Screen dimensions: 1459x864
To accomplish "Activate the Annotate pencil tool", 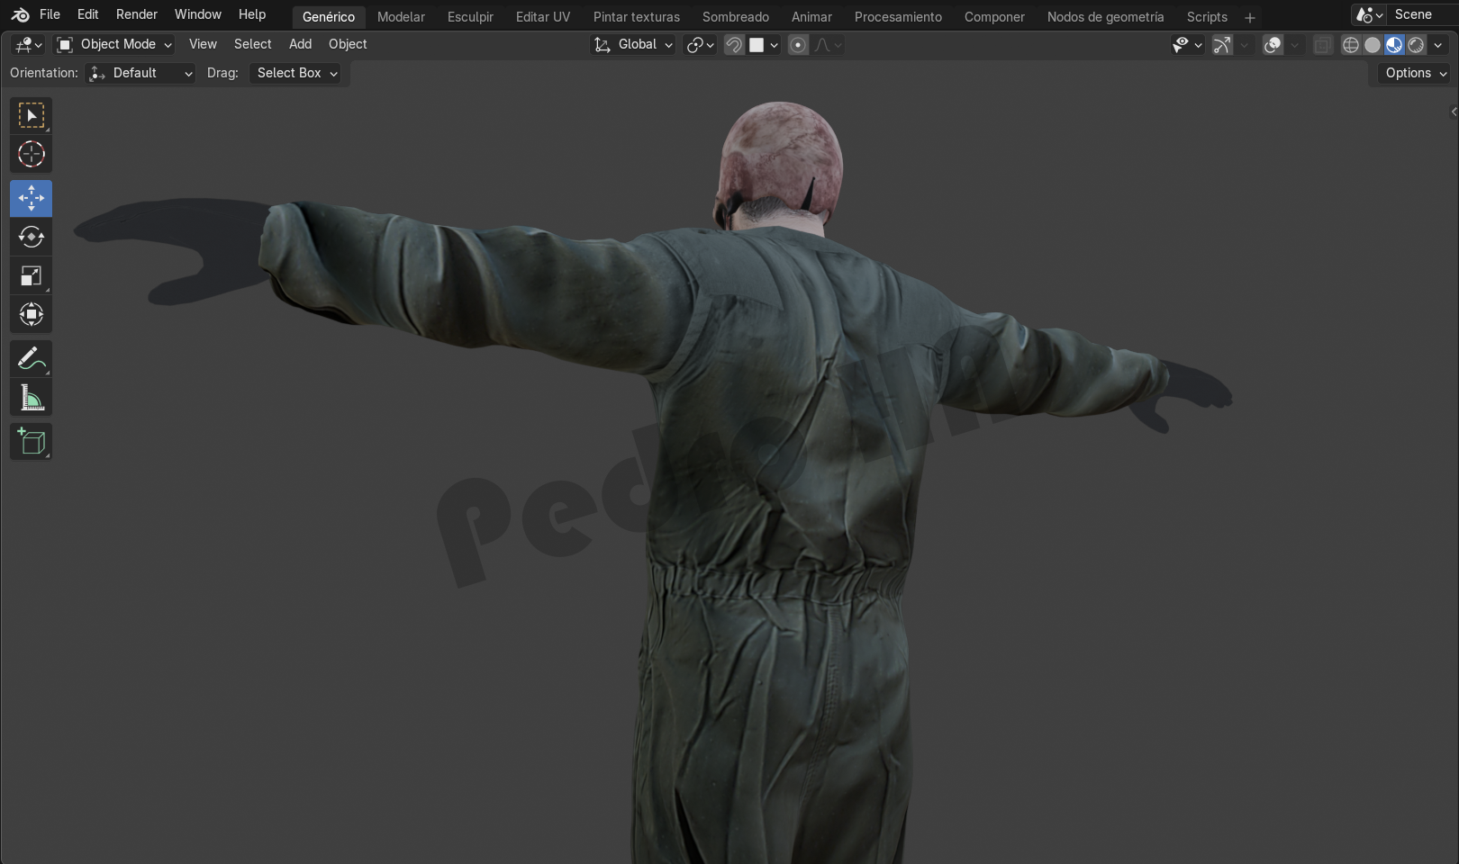I will tap(31, 359).
